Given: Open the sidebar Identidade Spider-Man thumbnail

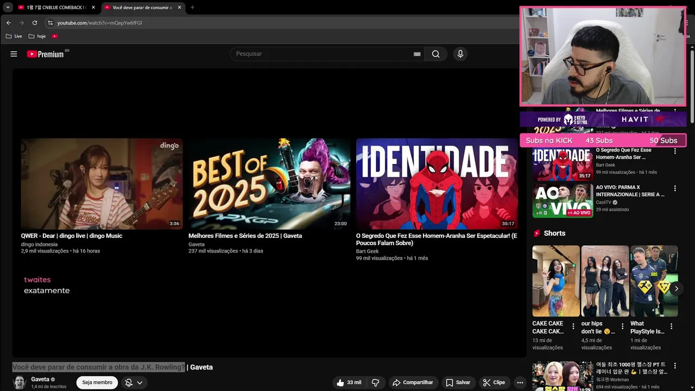Looking at the screenshot, I should tap(563, 163).
